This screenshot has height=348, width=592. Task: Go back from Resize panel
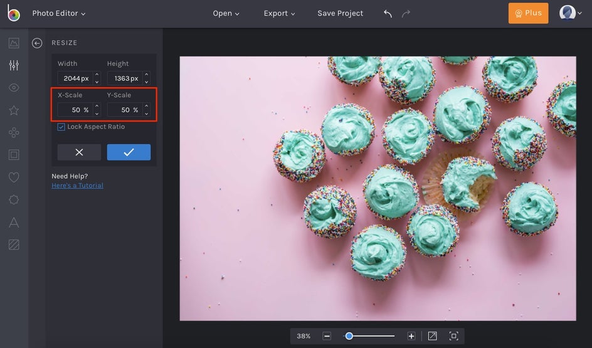coord(37,43)
